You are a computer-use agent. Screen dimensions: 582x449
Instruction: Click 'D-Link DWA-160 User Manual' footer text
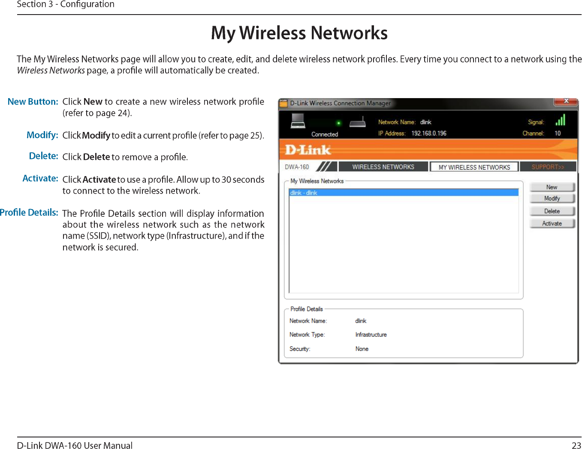pos(75,445)
